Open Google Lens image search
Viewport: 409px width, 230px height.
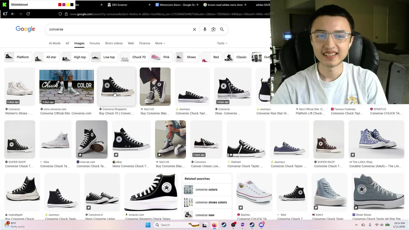coord(213,29)
